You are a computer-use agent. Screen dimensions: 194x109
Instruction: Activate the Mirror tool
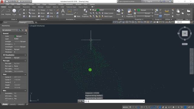coord(41,13)
